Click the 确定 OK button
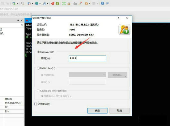 click(97, 111)
